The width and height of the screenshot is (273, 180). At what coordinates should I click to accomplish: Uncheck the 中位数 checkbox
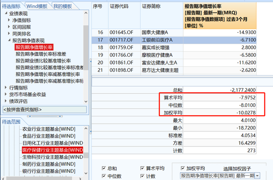click(104, 176)
